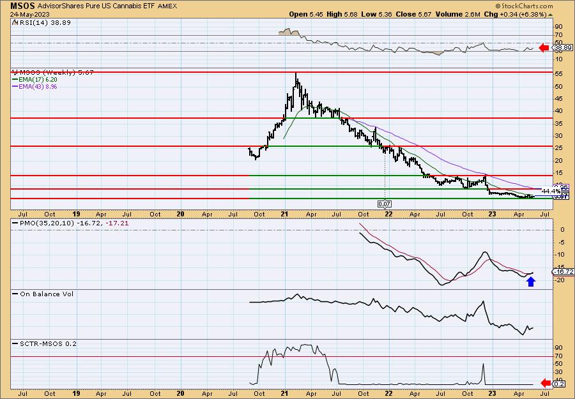Click the -10 PMO axis label
The image size is (575, 399).
coord(560,255)
